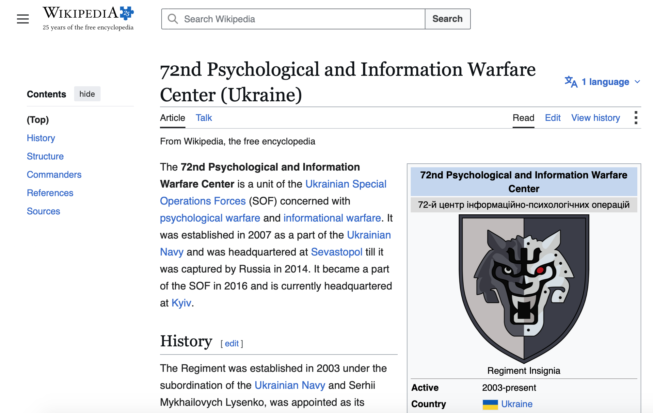
Task: Click the '2003-present' active value
Action: pyautogui.click(x=509, y=388)
